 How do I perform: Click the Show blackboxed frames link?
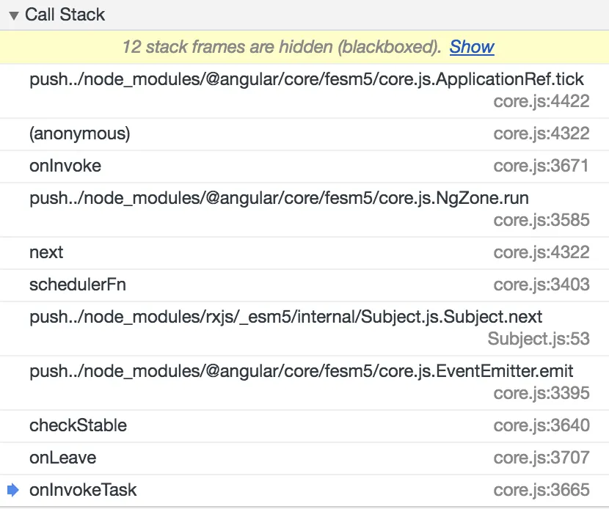point(472,47)
